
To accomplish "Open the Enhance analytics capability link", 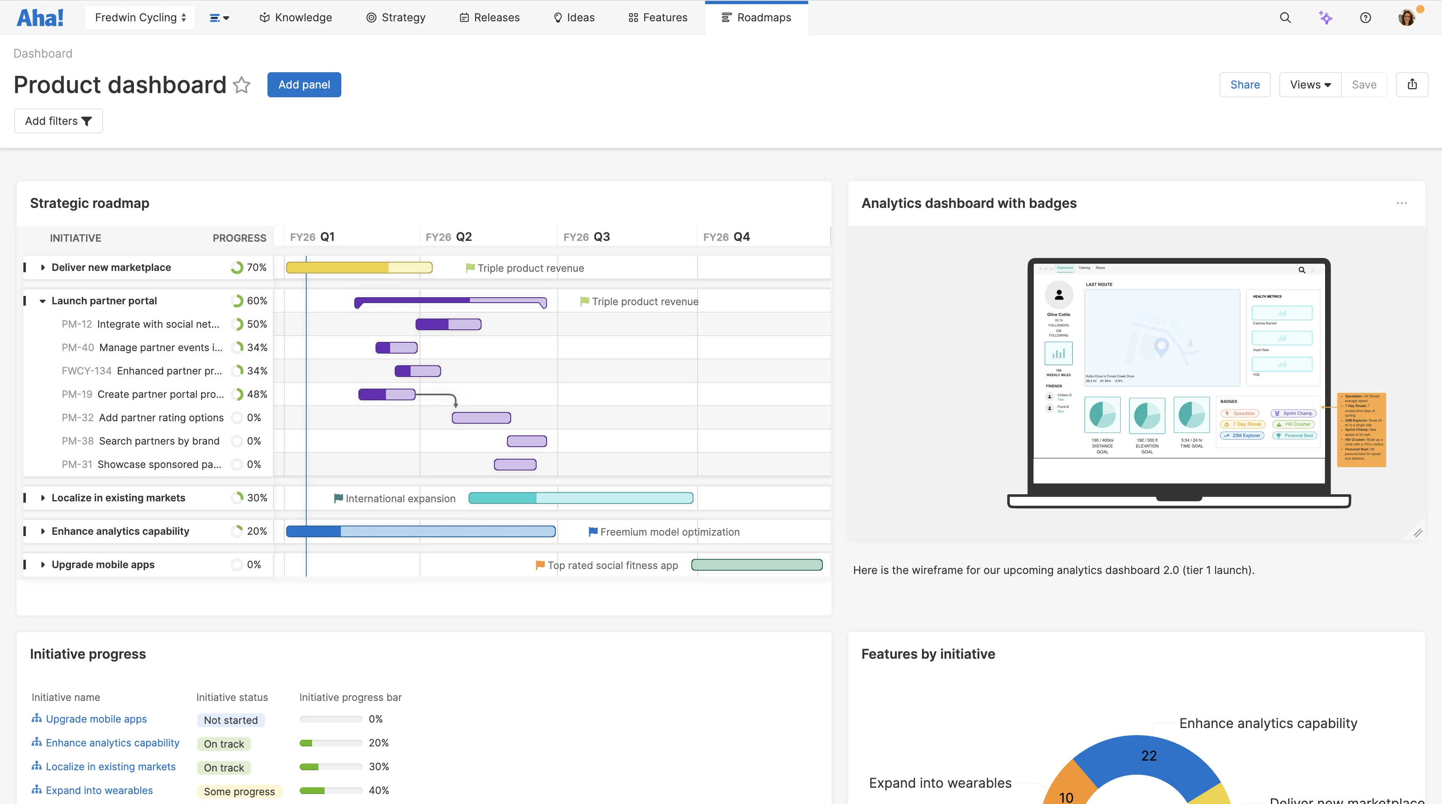I will (112, 742).
